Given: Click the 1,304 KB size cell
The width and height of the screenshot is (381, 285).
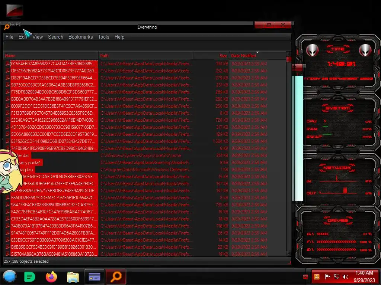Looking at the screenshot, I should point(220,141).
